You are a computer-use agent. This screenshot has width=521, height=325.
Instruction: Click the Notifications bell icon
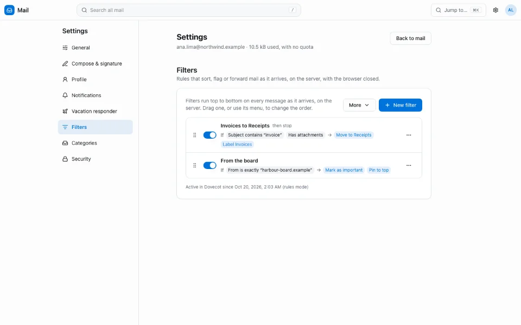click(x=65, y=95)
